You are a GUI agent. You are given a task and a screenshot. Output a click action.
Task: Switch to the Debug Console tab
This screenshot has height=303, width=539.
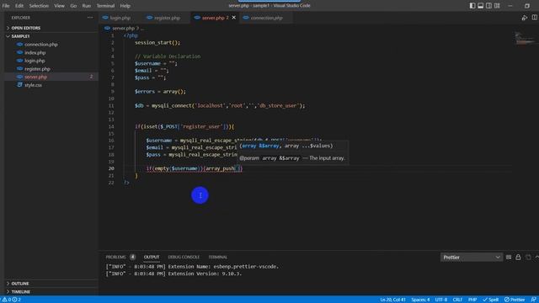click(x=184, y=257)
